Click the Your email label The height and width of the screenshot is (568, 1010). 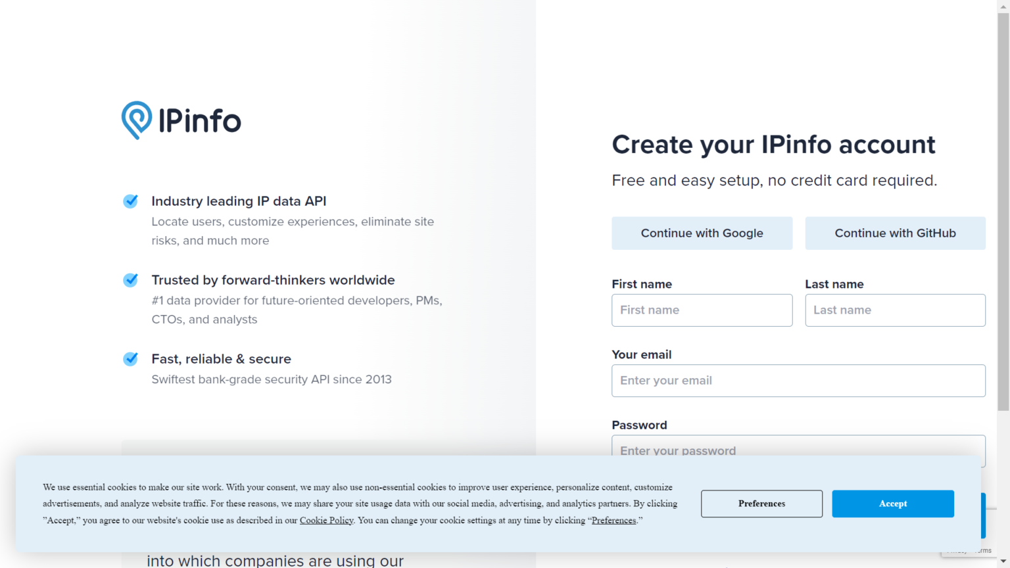tap(642, 355)
